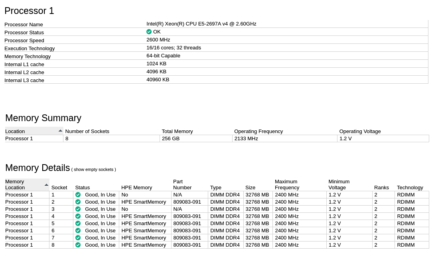Viewport: 438px width, 265px height.
Task: Click '2400 MHz' in the socket 7 row
Action: point(287,238)
